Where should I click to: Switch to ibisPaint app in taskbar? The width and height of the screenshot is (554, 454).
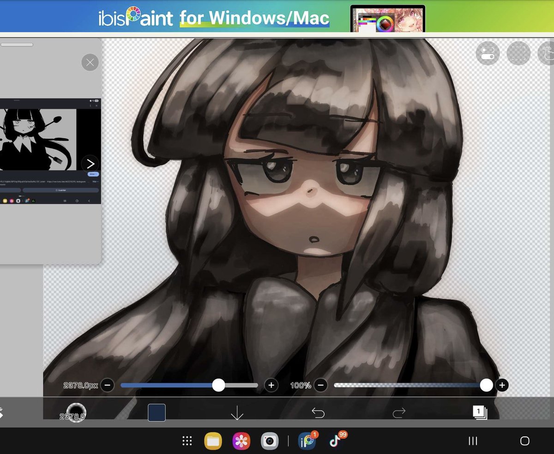307,441
